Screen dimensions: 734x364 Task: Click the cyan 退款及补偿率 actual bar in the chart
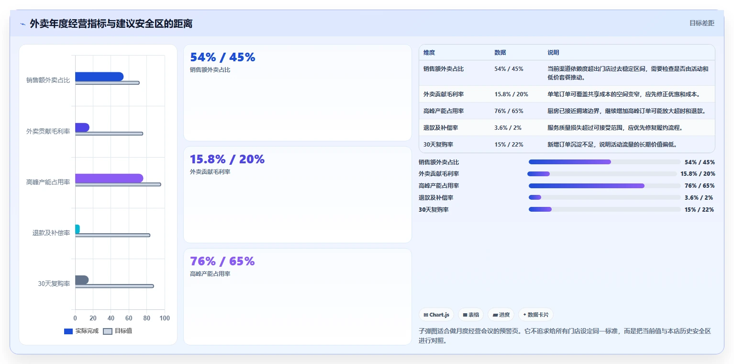pyautogui.click(x=78, y=229)
